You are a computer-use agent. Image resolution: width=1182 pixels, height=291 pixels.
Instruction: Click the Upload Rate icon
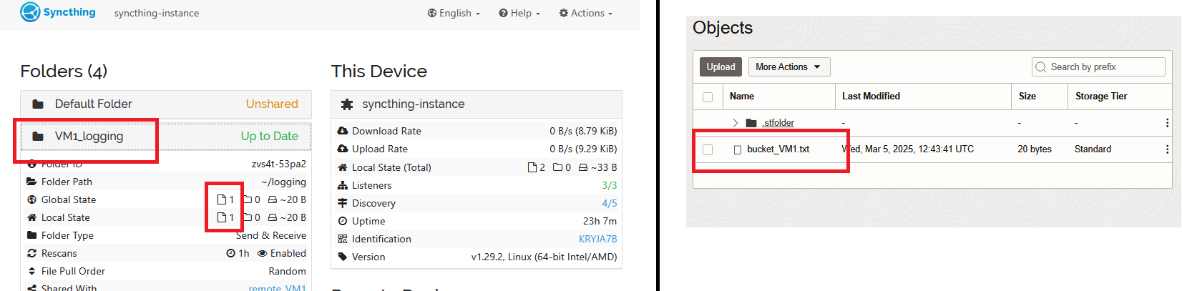click(343, 149)
